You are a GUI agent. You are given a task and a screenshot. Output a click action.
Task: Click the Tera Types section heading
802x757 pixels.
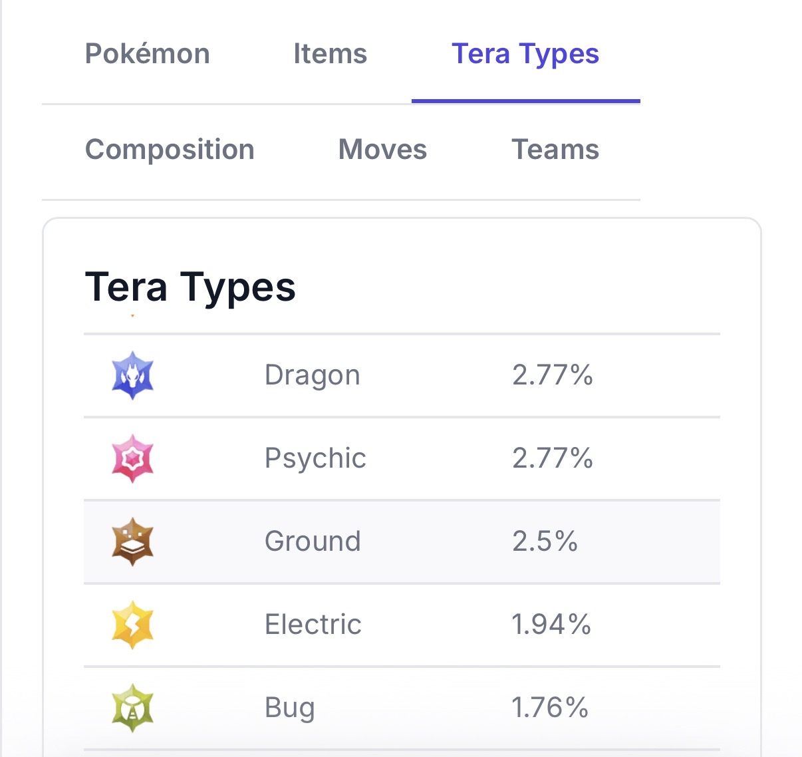click(190, 287)
